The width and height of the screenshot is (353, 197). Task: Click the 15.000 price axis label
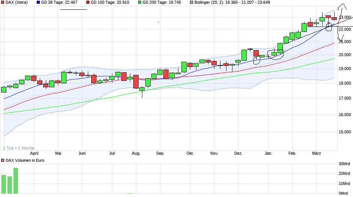click(345, 132)
